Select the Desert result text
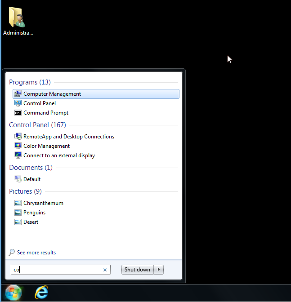 tap(31, 222)
